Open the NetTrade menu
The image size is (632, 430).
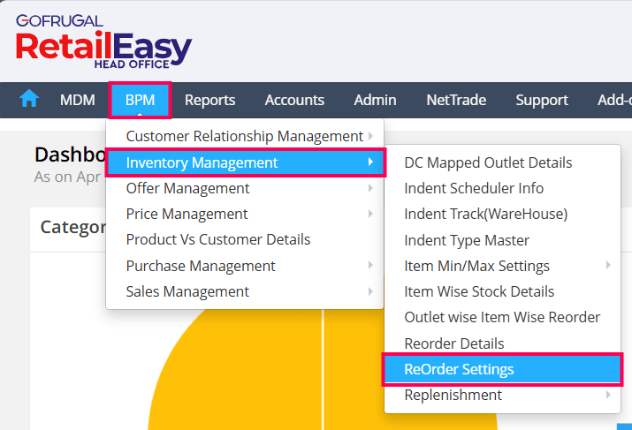[x=456, y=100]
